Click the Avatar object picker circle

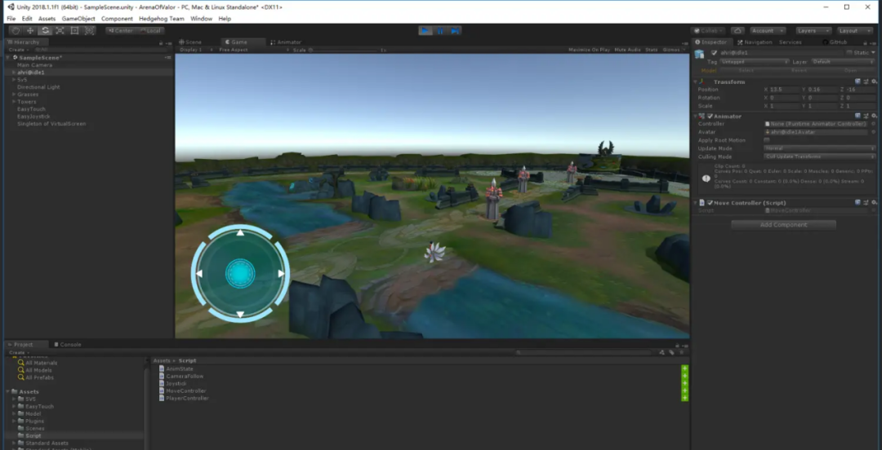point(873,132)
